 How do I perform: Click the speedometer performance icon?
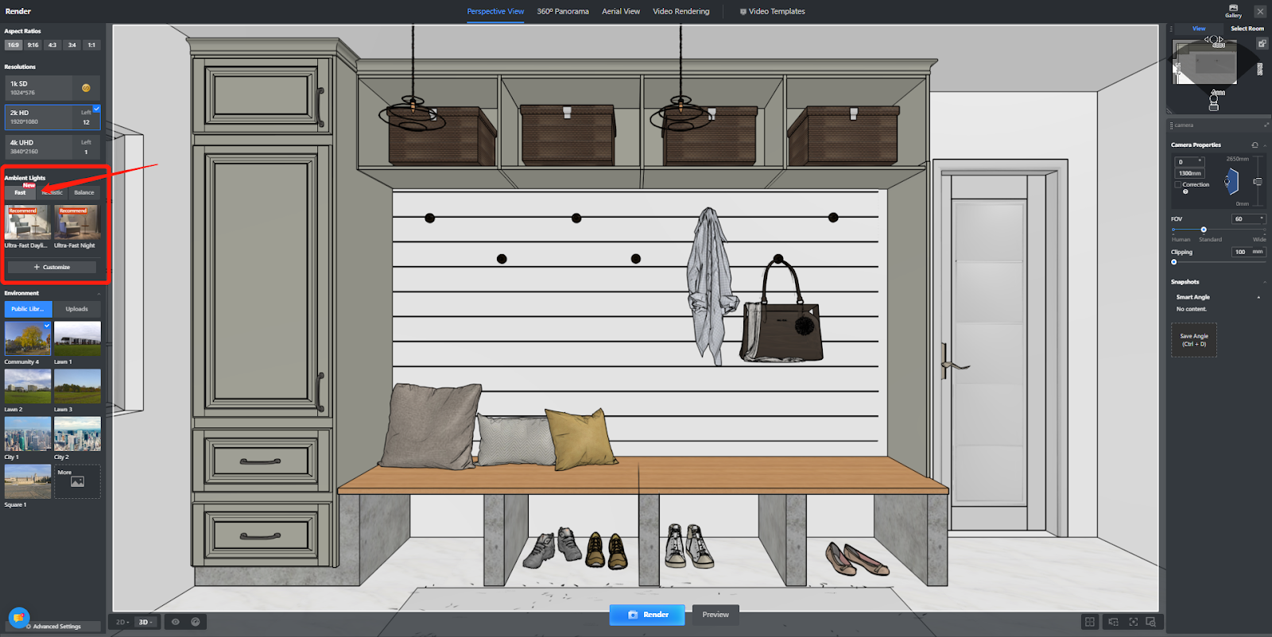[x=196, y=622]
